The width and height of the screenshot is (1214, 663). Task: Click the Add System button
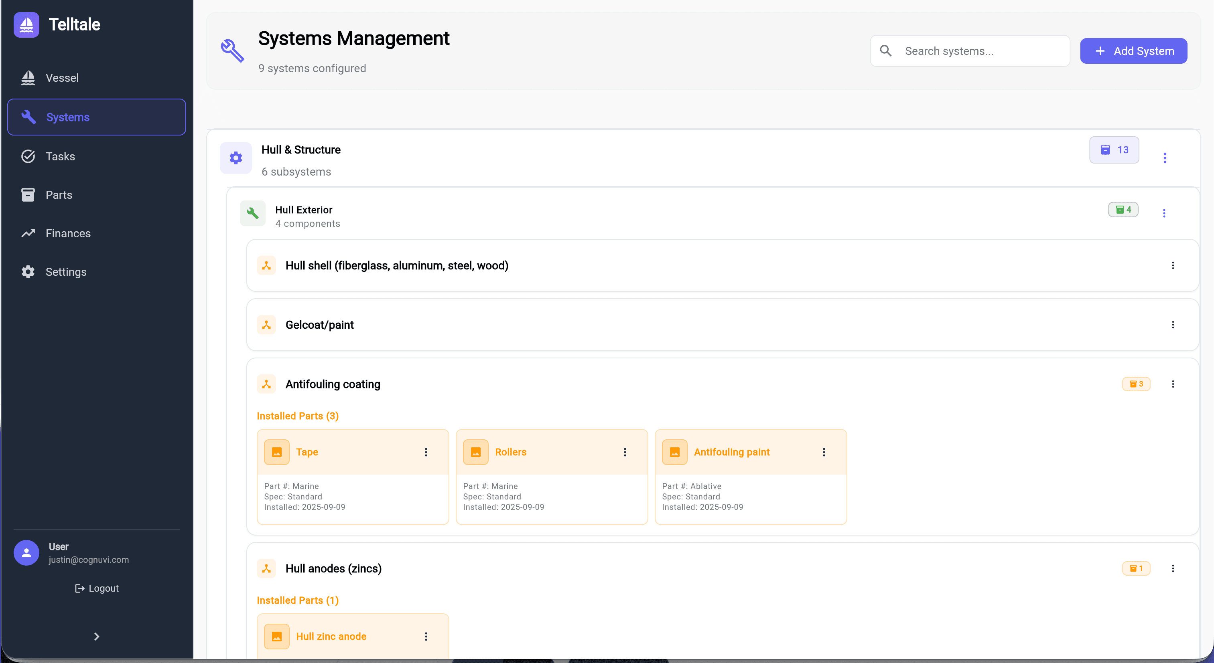(1133, 51)
